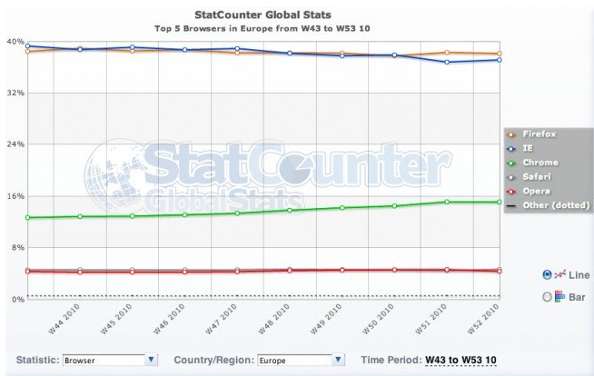Click the IE data point at W51 2010
This screenshot has width=594, height=376.
447,62
